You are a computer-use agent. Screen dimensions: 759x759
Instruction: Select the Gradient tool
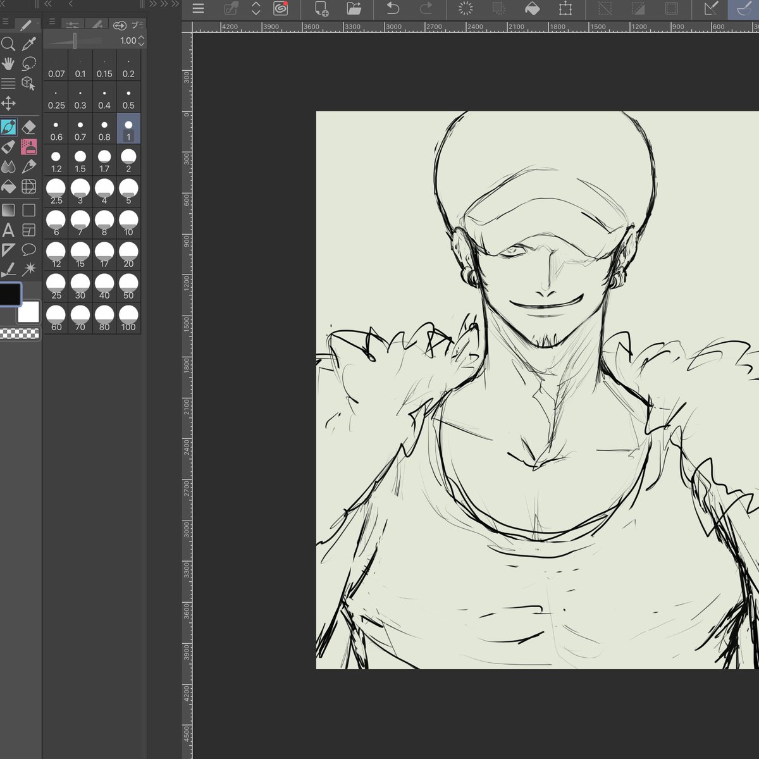click(x=8, y=210)
